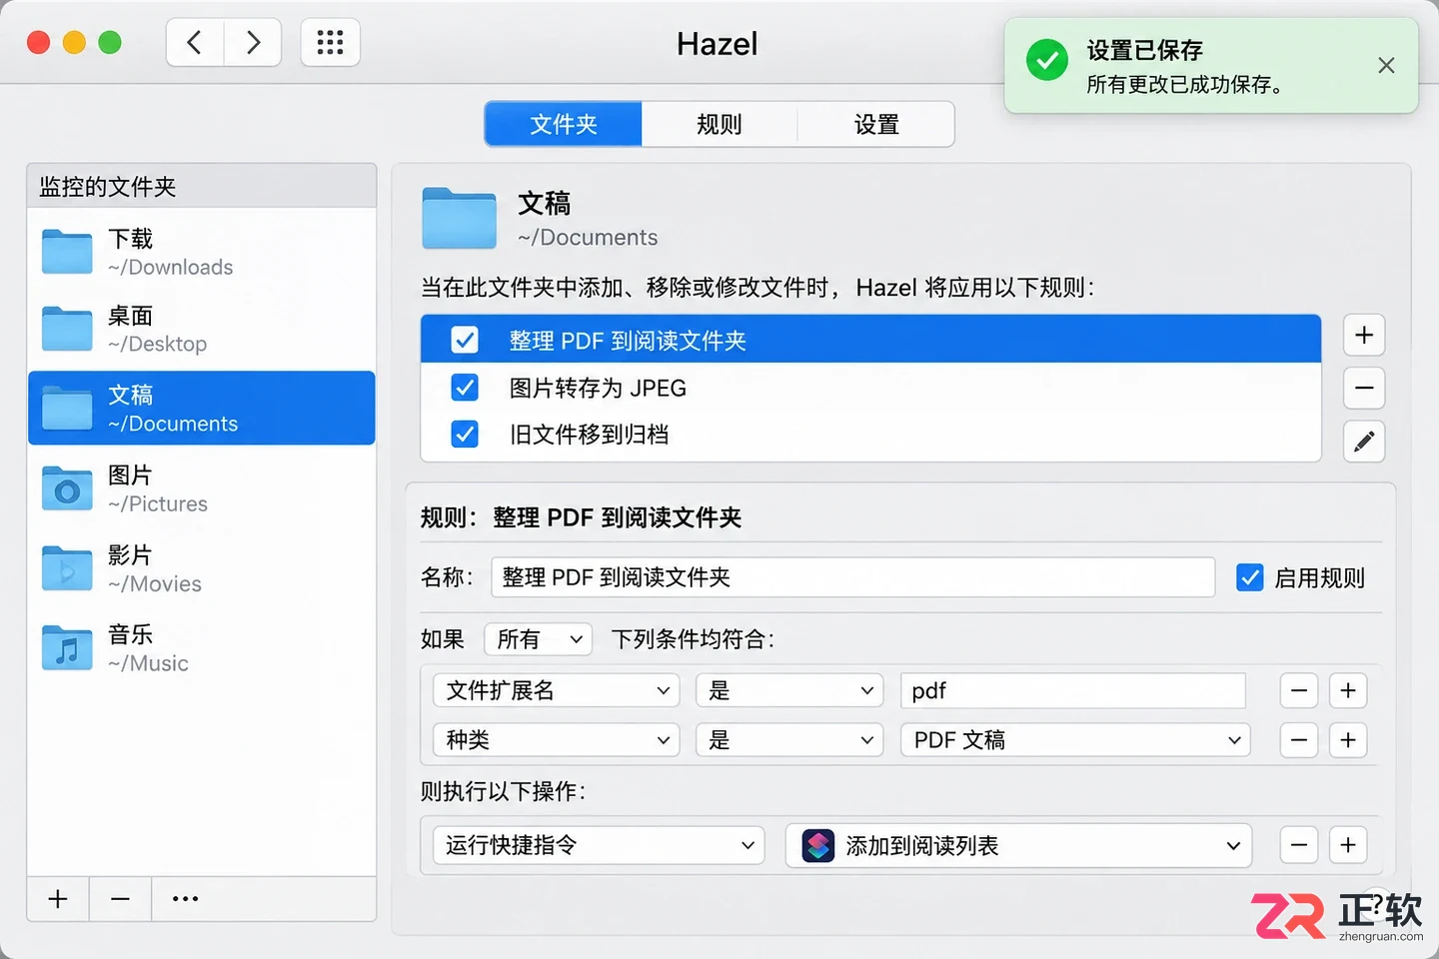Remove the selected rule with the minus button
This screenshot has height=959, width=1439.
click(1364, 388)
